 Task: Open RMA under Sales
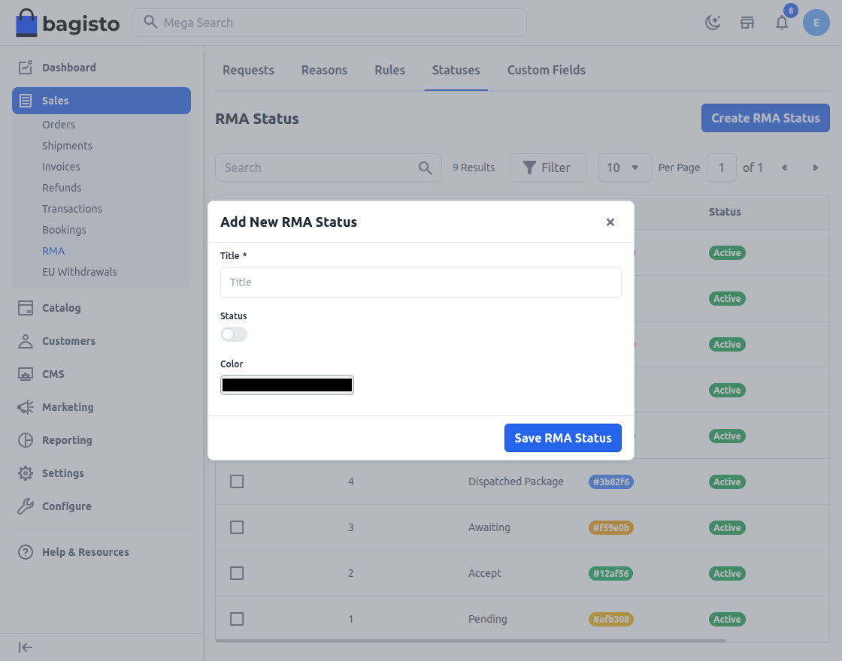pos(53,251)
